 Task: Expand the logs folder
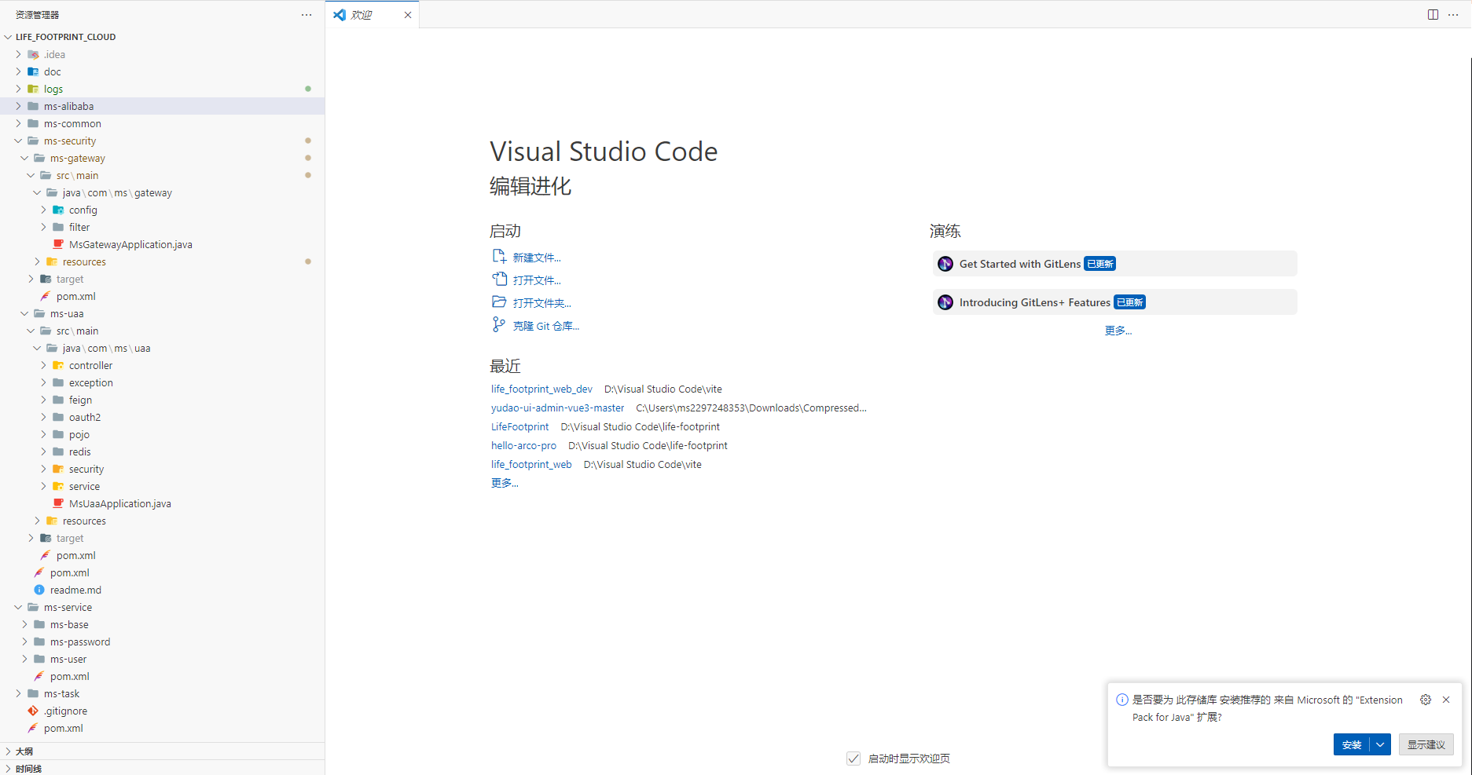coord(18,89)
